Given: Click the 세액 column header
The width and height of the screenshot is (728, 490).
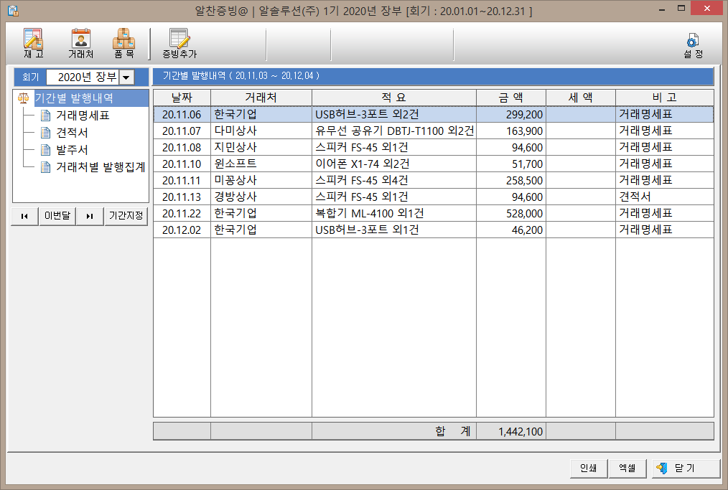Looking at the screenshot, I should coord(580,98).
